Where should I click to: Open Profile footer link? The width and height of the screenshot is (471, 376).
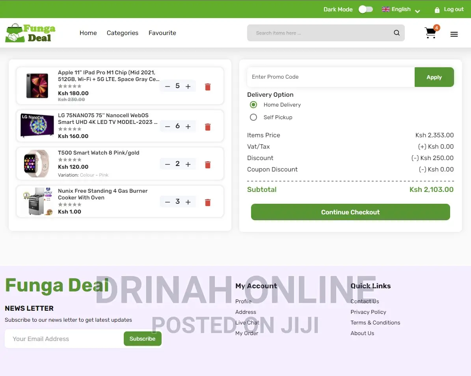(x=243, y=301)
